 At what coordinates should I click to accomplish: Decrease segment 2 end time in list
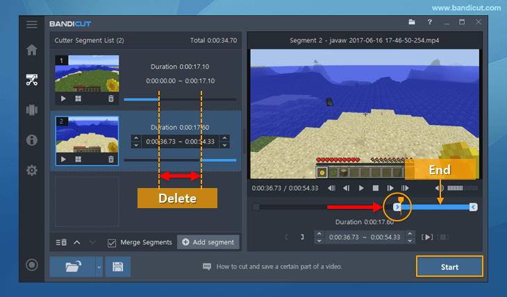225,145
